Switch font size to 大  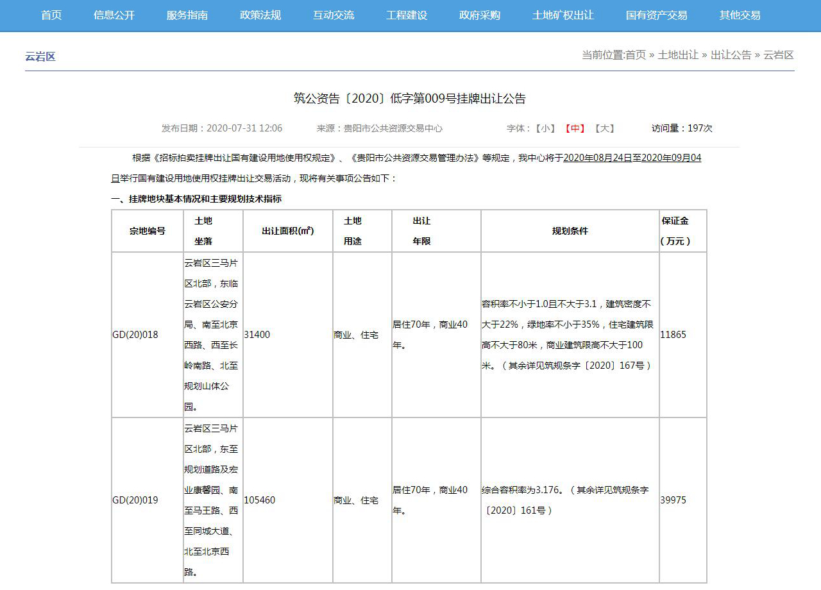(x=605, y=128)
